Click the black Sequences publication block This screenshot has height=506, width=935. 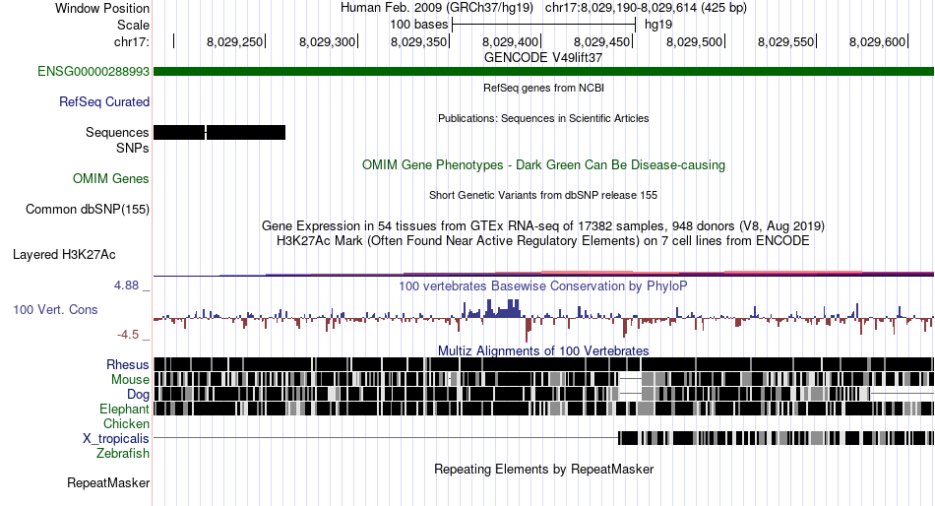219,133
